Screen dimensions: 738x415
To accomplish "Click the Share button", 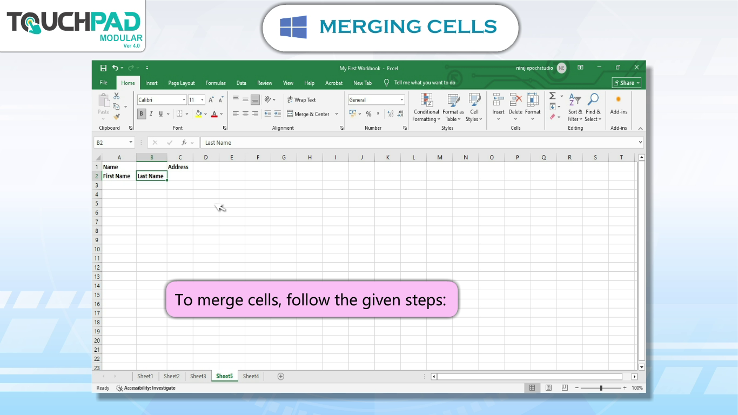I will point(626,83).
